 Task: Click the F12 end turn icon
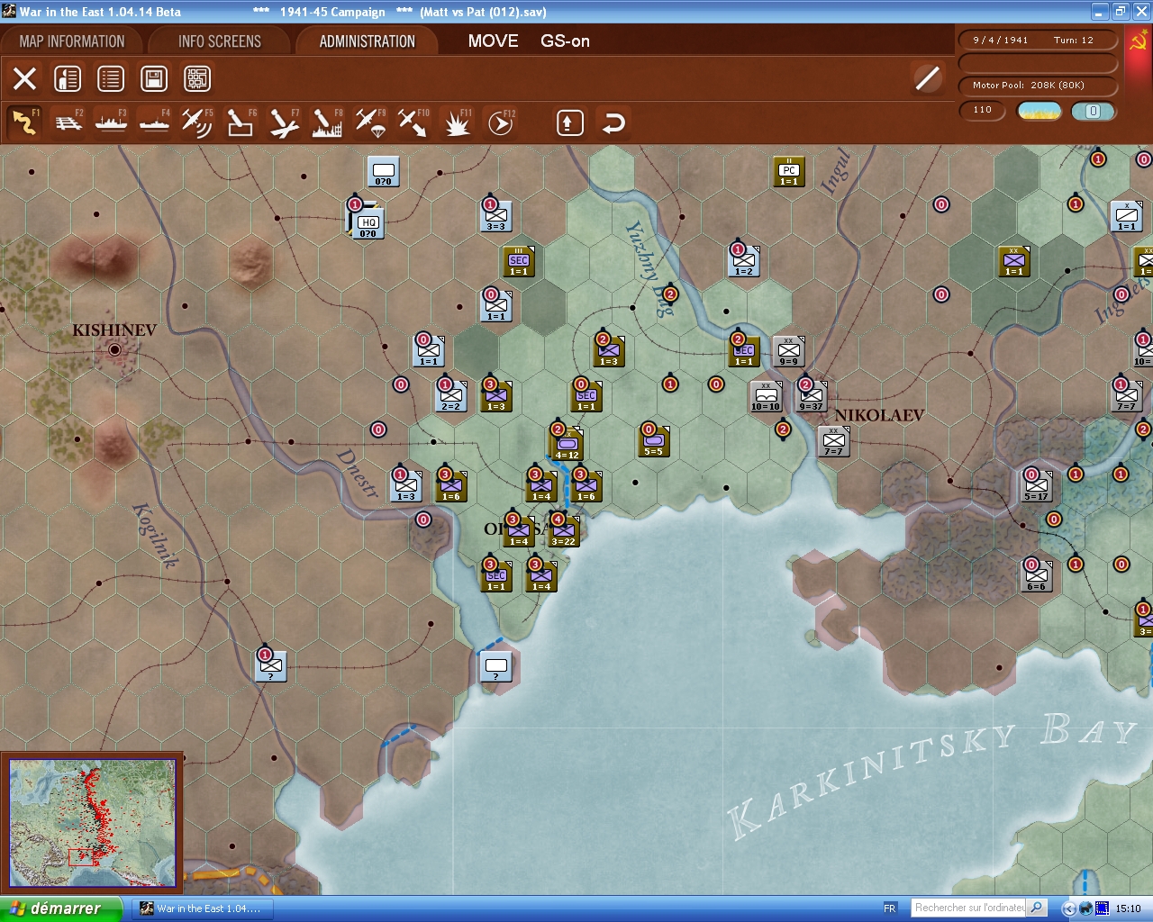click(x=501, y=122)
